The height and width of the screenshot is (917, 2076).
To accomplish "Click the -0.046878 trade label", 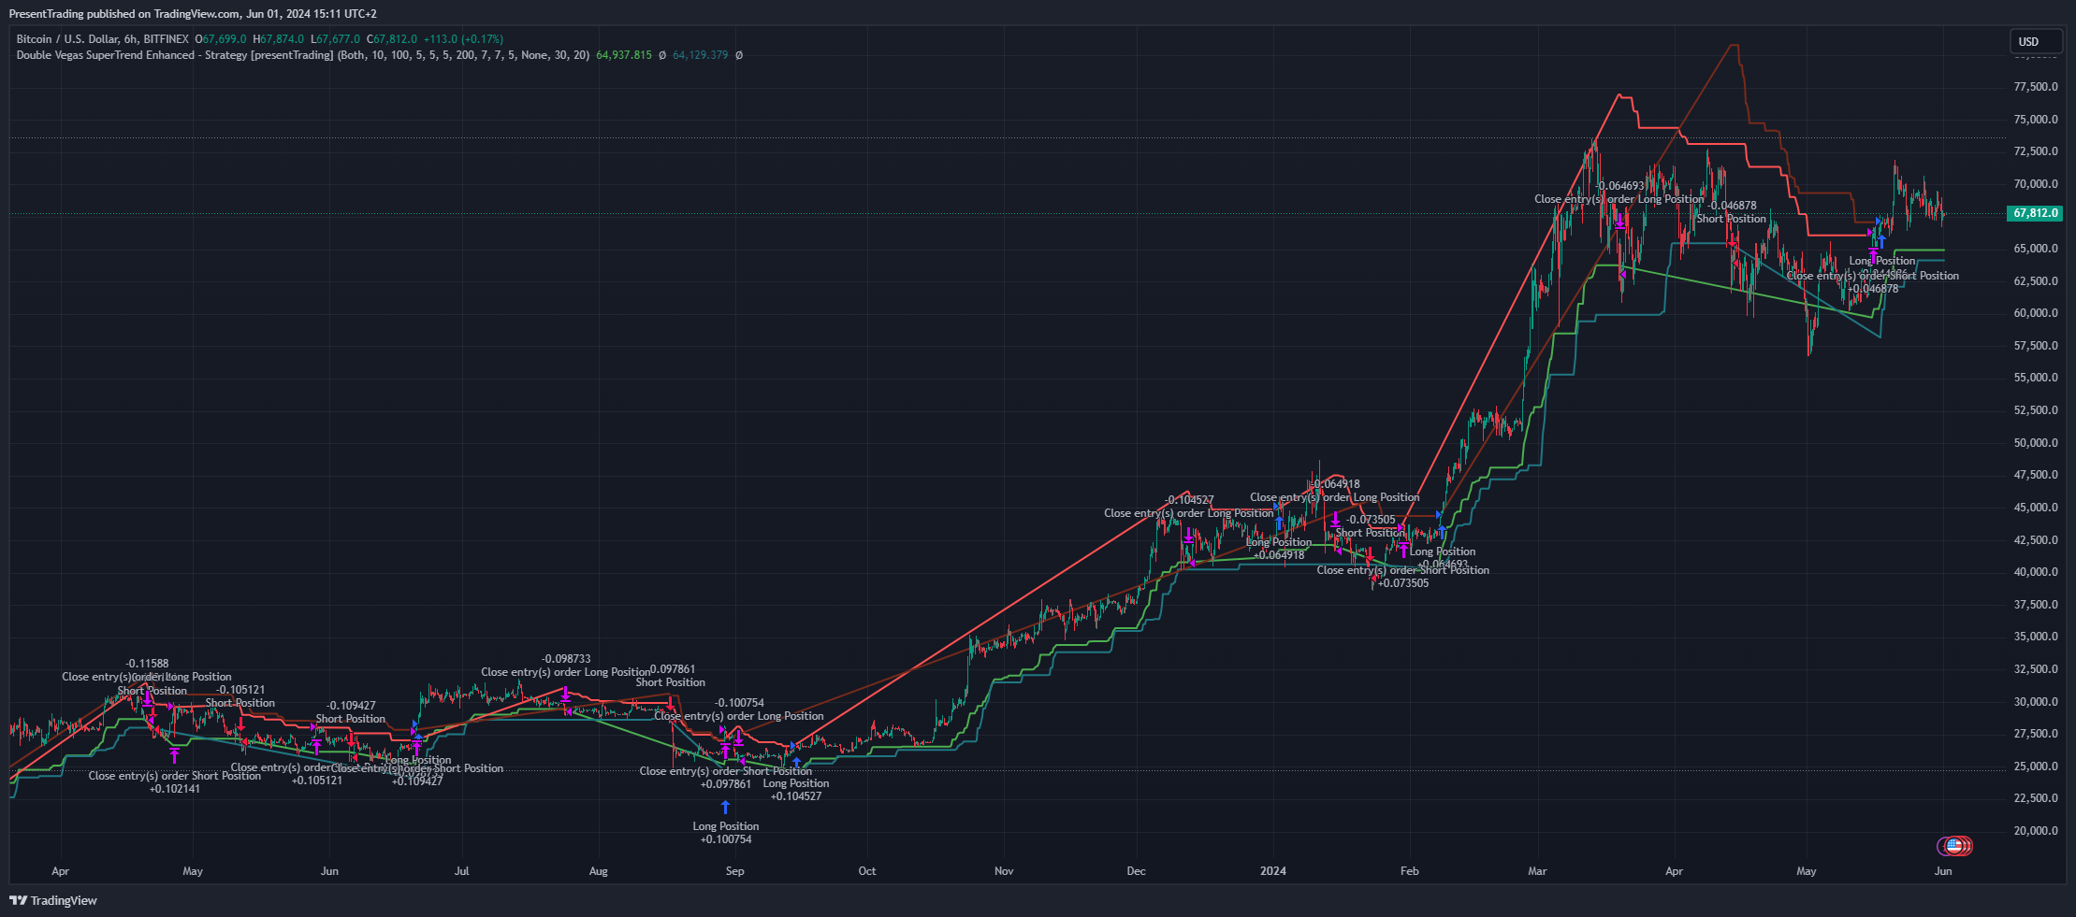I will coord(1732,206).
